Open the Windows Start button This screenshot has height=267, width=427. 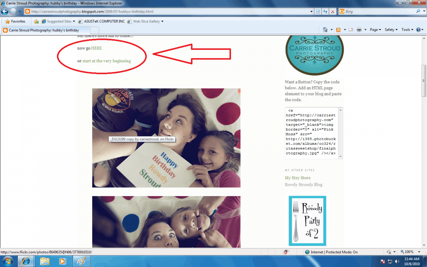click(x=7, y=261)
